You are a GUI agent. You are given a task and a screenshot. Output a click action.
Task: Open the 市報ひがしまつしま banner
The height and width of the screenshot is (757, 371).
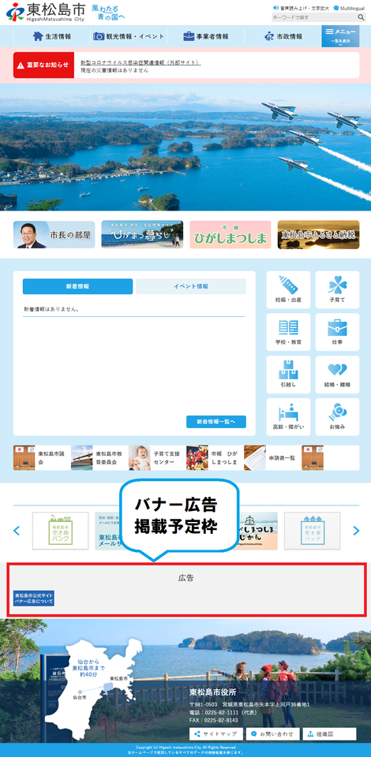pyautogui.click(x=230, y=235)
